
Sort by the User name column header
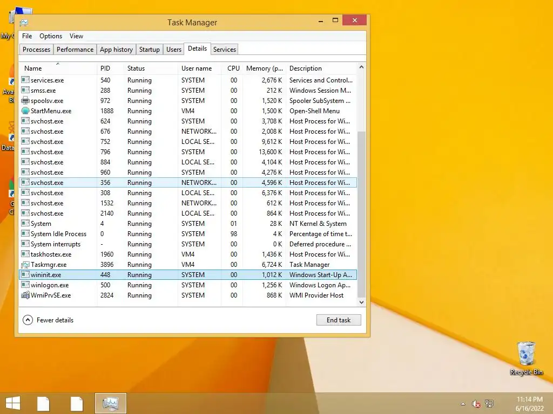click(x=199, y=68)
